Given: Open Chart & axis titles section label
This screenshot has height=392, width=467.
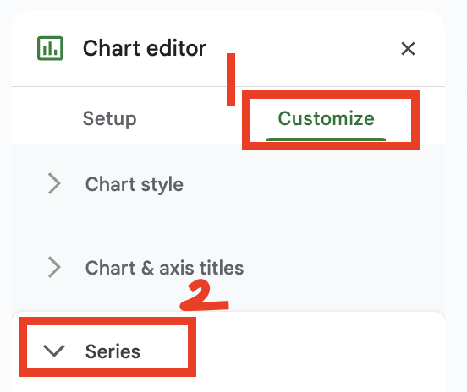Looking at the screenshot, I should (164, 268).
